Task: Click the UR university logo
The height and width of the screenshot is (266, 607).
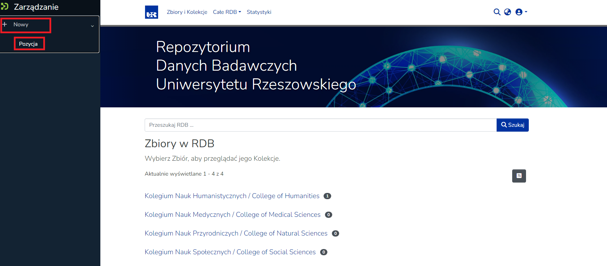Action: [152, 12]
